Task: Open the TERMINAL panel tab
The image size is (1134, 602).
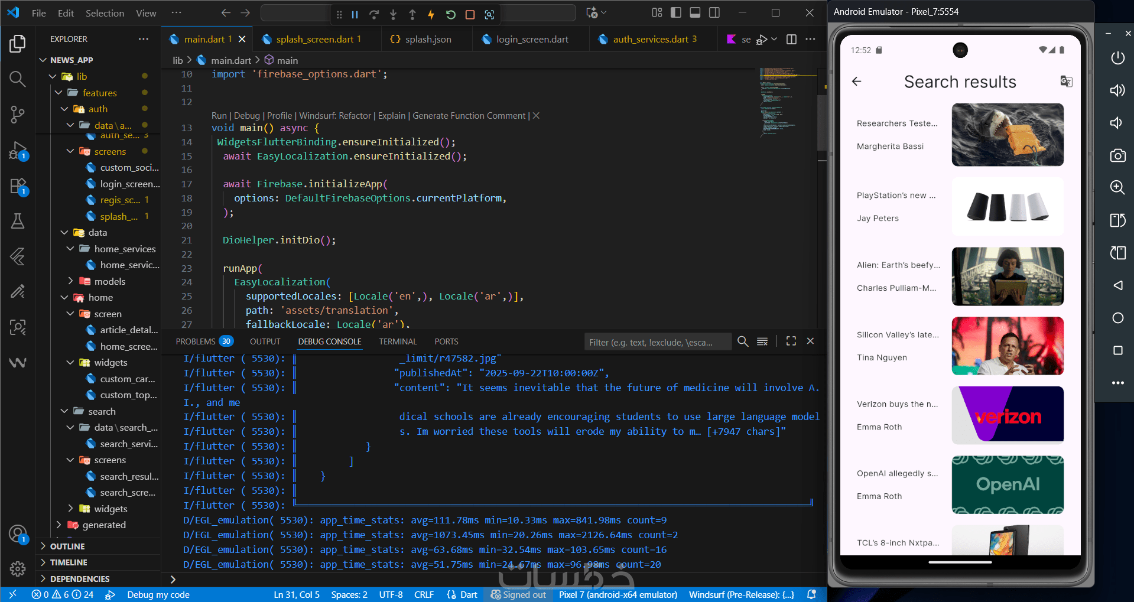Action: coord(398,341)
